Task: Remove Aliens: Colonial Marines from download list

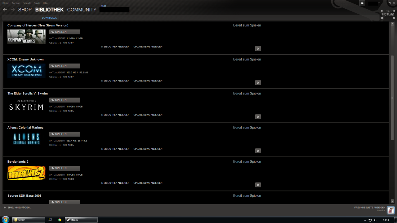Action: (258, 151)
